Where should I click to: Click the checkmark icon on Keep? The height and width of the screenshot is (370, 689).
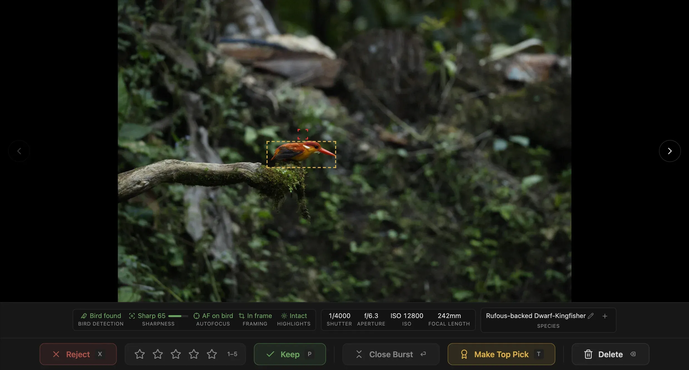coord(270,354)
